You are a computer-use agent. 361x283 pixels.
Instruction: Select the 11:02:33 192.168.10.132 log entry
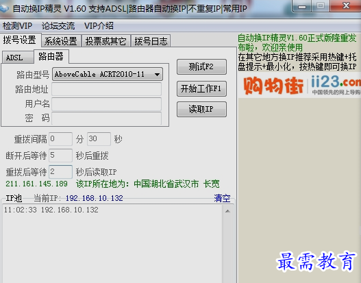(x=51, y=210)
